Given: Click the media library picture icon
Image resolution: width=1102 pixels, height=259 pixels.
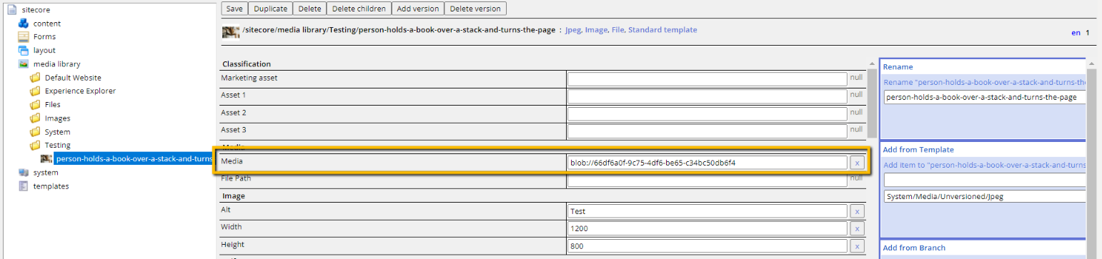Looking at the screenshot, I should pyautogui.click(x=23, y=64).
